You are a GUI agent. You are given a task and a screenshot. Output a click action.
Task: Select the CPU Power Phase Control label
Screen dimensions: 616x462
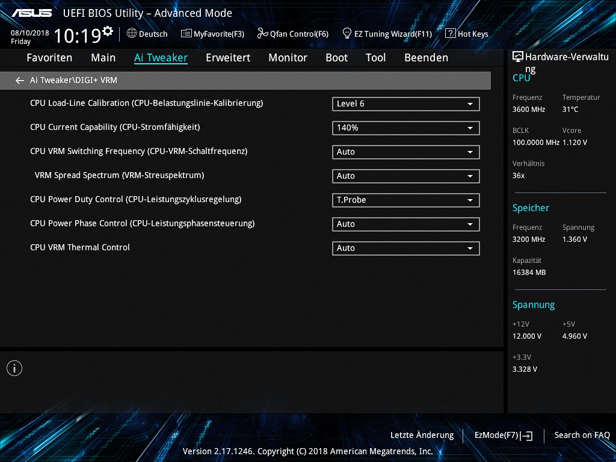pos(142,224)
